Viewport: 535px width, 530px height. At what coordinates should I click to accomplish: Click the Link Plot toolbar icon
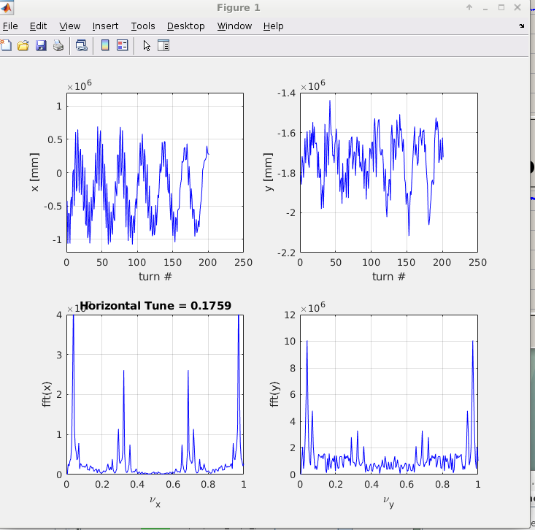tap(82, 45)
